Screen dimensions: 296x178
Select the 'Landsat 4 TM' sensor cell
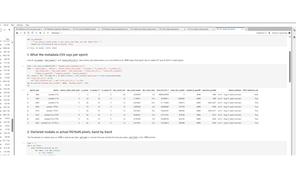54,94
